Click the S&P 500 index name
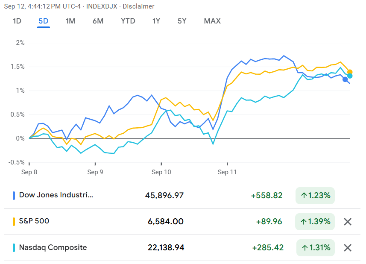 pyautogui.click(x=34, y=221)
